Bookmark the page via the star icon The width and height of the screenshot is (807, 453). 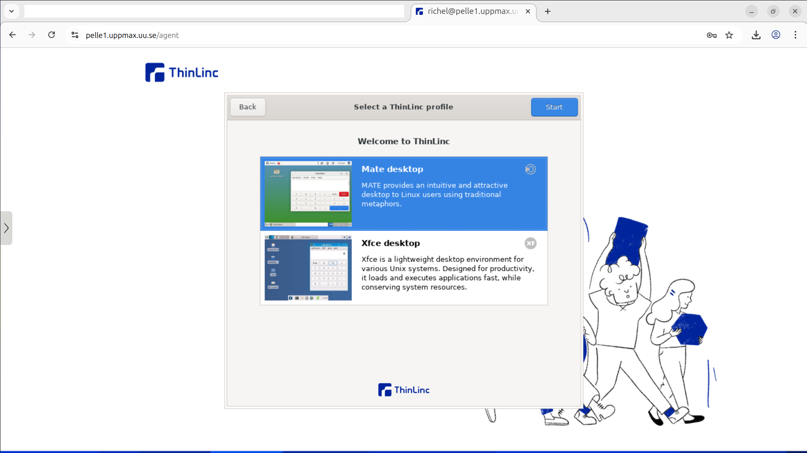point(729,35)
